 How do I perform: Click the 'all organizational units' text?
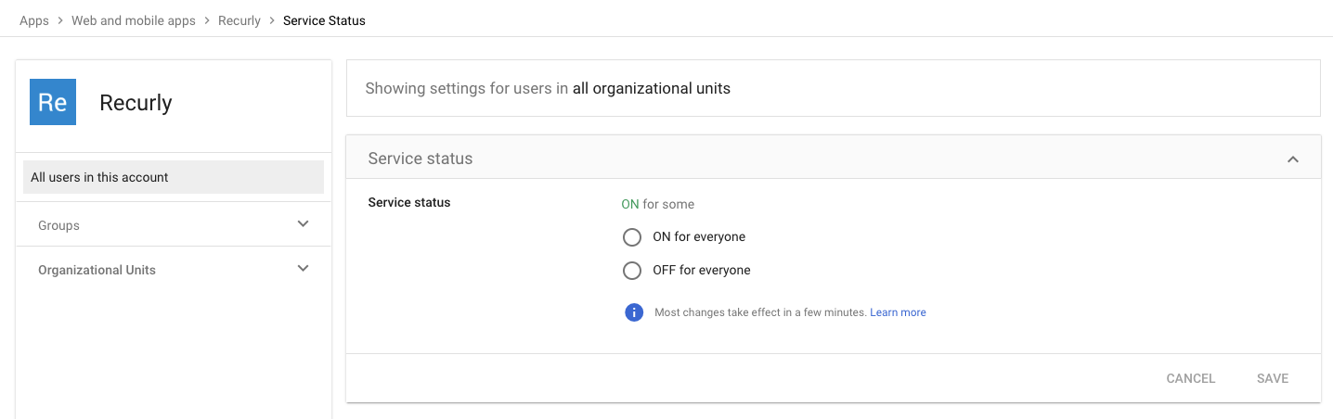pos(652,89)
